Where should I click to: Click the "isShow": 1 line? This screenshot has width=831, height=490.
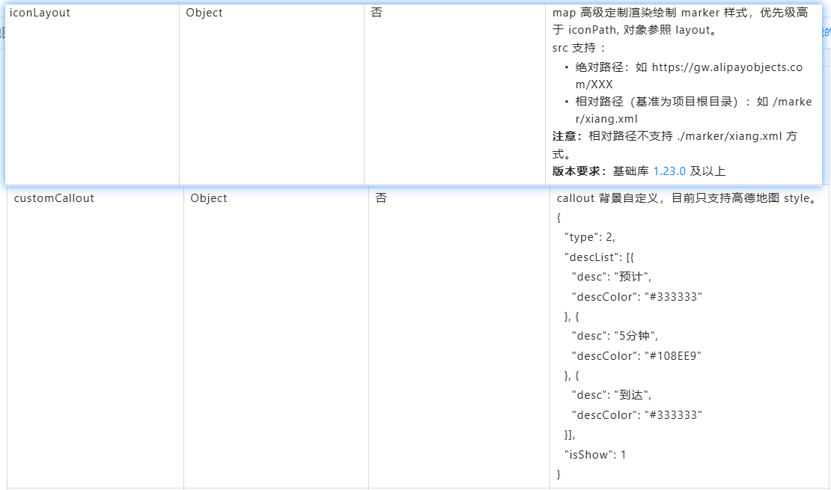point(595,455)
